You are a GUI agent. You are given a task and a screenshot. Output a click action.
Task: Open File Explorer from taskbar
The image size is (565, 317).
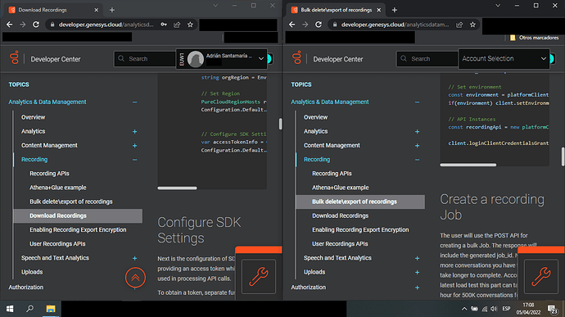(51, 309)
